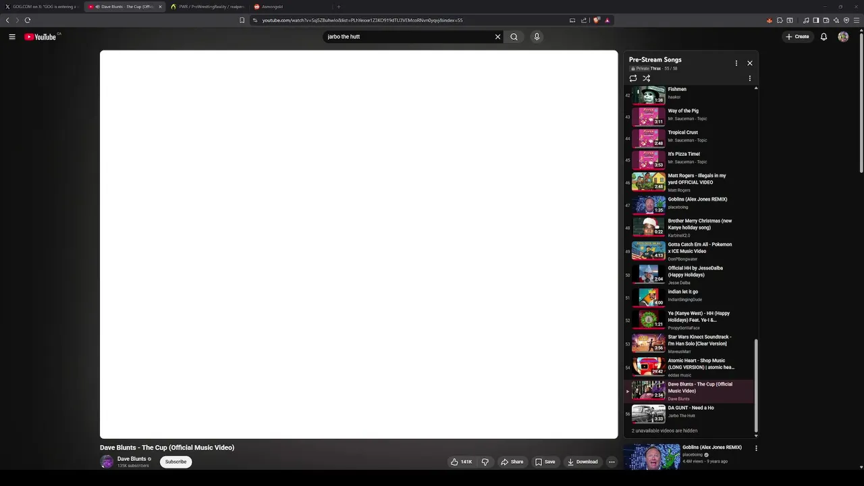Screen dimensions: 864x486
Task: Open options for recommended Goblins video
Action: point(756,448)
